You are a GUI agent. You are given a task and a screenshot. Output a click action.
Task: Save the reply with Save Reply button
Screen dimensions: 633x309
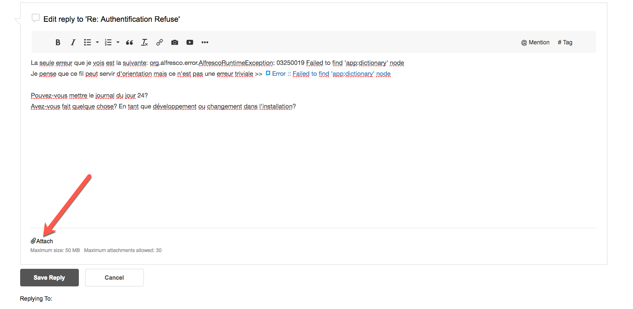point(49,278)
